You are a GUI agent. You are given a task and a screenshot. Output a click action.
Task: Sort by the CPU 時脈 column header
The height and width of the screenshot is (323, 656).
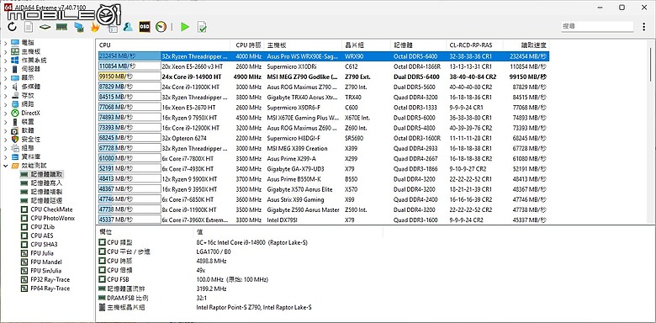pos(248,45)
